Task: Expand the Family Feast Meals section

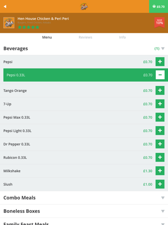Action: click(x=84, y=222)
